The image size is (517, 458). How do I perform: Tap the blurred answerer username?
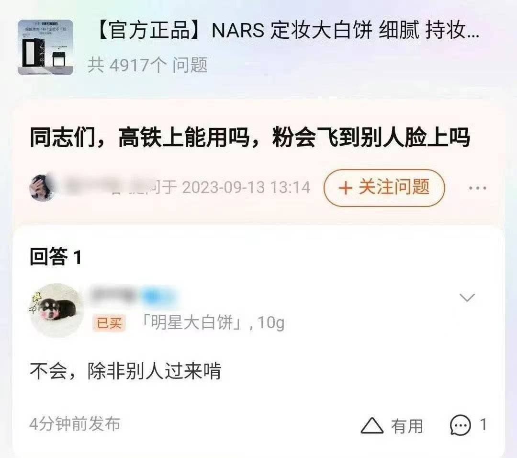click(x=134, y=295)
